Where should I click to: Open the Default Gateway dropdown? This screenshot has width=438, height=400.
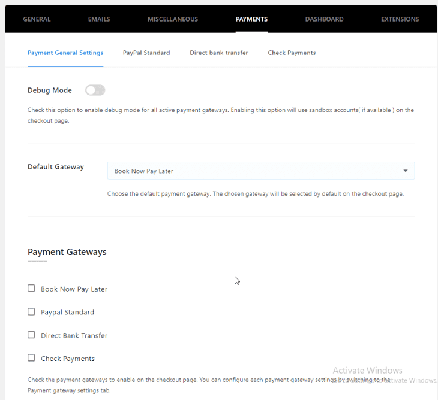tap(261, 171)
